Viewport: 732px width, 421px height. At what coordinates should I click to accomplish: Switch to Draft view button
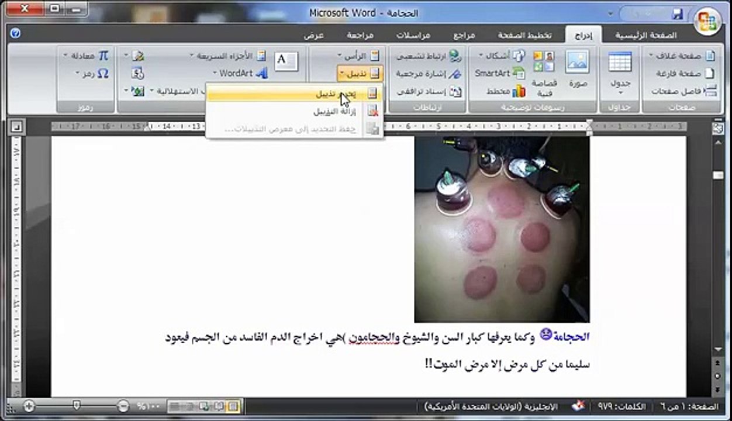coord(175,406)
